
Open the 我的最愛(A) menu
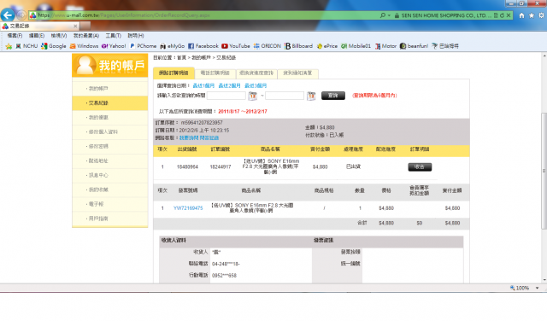(x=86, y=36)
